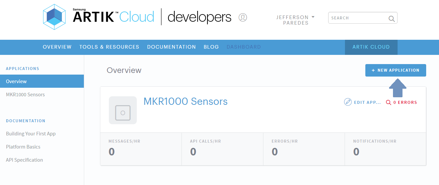Click the search magnifier icon

[x=391, y=18]
